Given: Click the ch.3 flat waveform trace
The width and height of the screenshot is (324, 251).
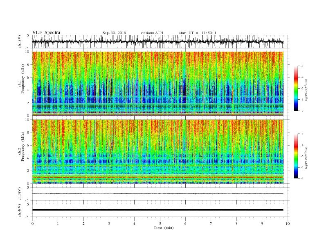Looking at the screenshot, I should (158, 194).
